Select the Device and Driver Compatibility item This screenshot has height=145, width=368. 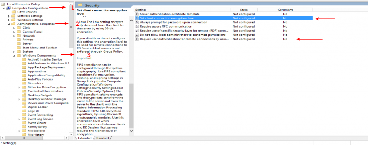coord(48,103)
